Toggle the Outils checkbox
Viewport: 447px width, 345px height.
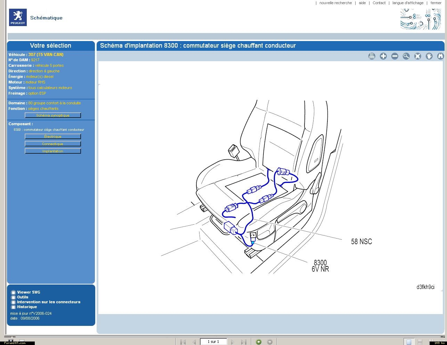14,297
